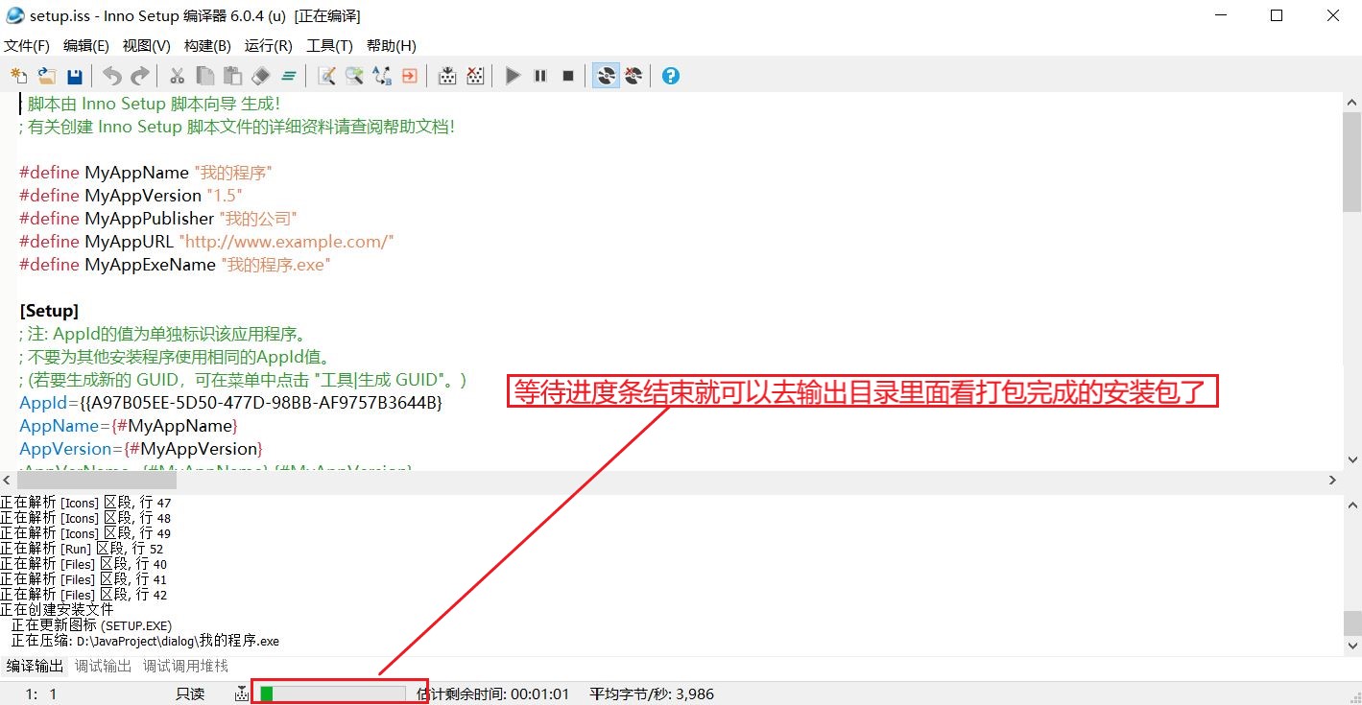Stop compilation with the red X compile icon
Image resolution: width=1362 pixels, height=705 pixels.
(x=475, y=76)
